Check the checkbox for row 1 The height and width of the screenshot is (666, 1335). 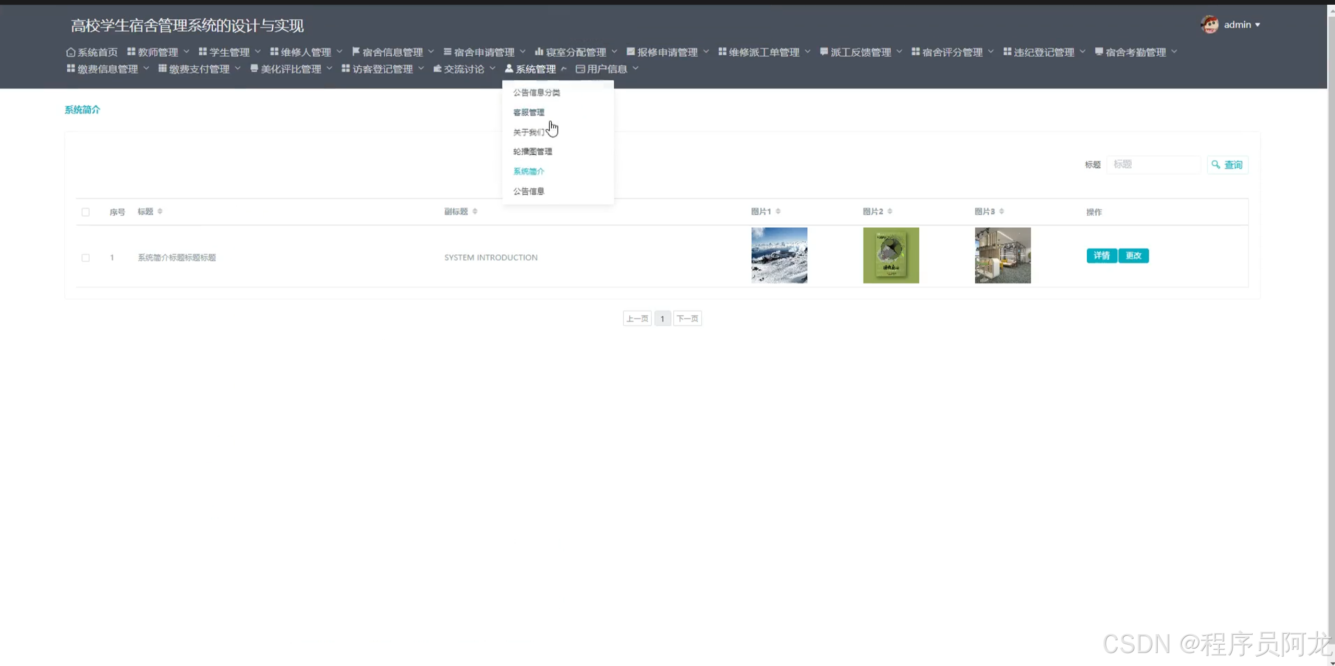tap(86, 257)
